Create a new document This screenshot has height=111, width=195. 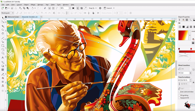pyautogui.click(x=3, y=8)
